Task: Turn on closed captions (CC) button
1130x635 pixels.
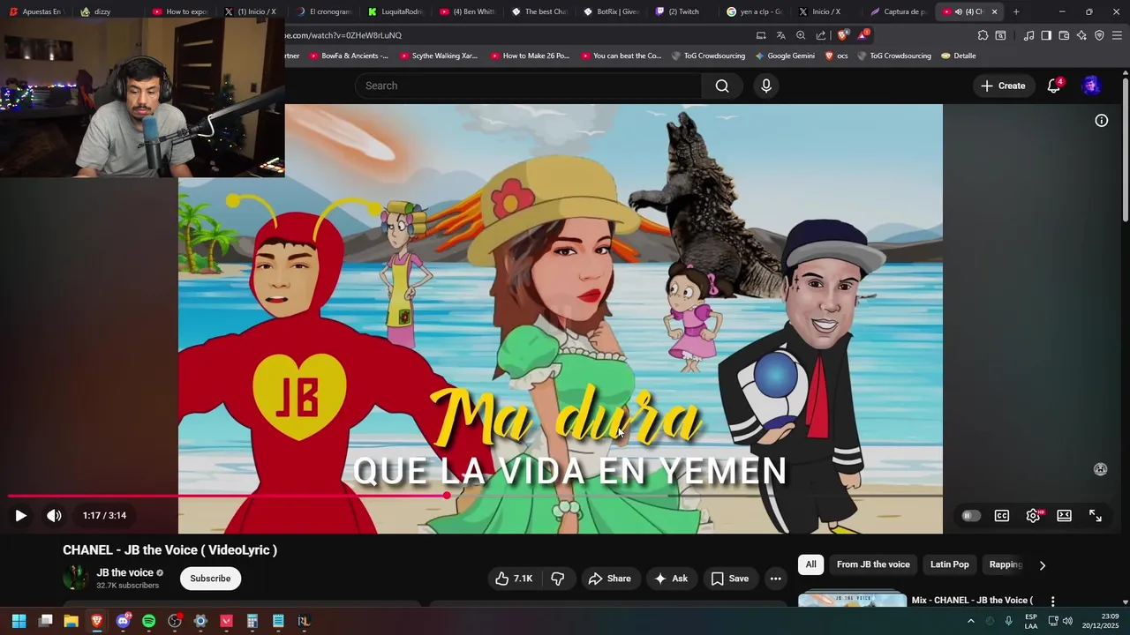Action: [1002, 516]
